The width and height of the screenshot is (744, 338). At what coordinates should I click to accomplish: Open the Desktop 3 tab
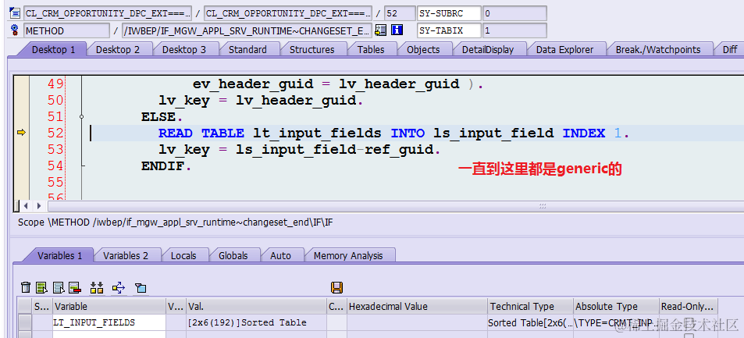coord(184,49)
